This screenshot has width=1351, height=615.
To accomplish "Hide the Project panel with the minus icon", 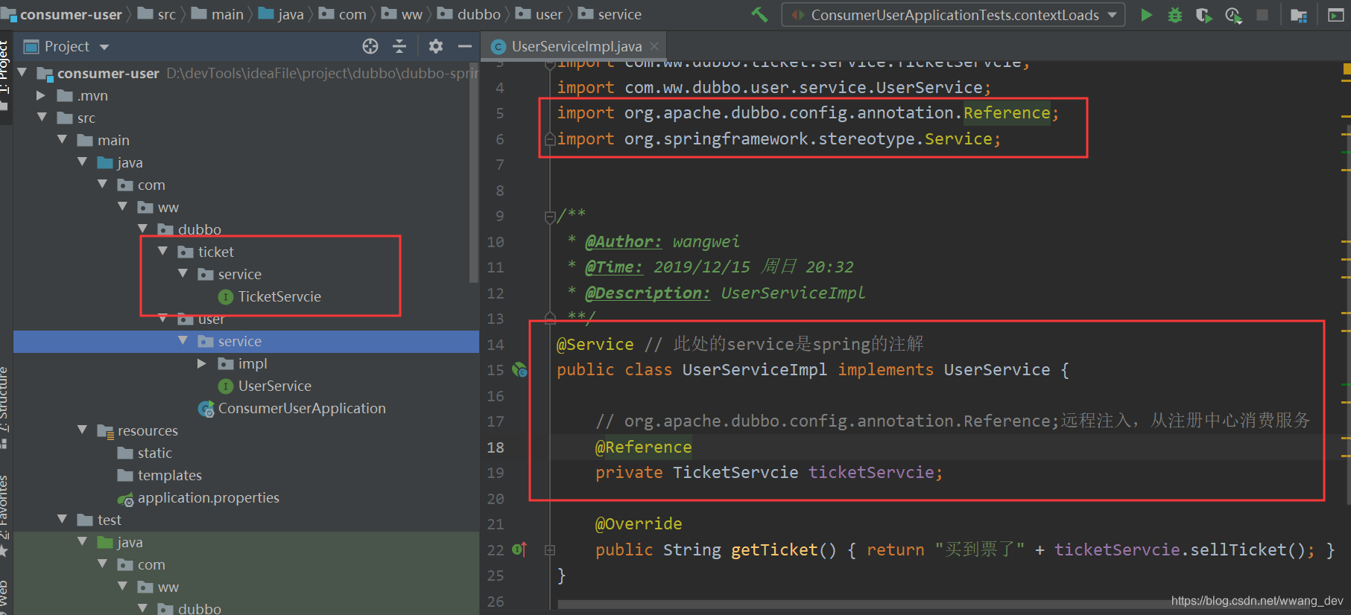I will click(x=465, y=46).
